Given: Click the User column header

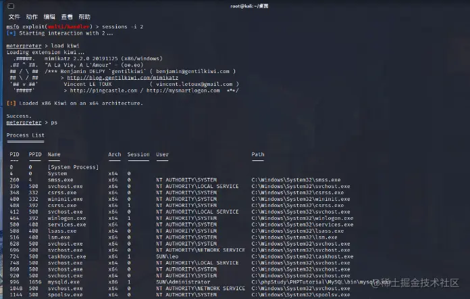Looking at the screenshot, I should tap(162, 154).
